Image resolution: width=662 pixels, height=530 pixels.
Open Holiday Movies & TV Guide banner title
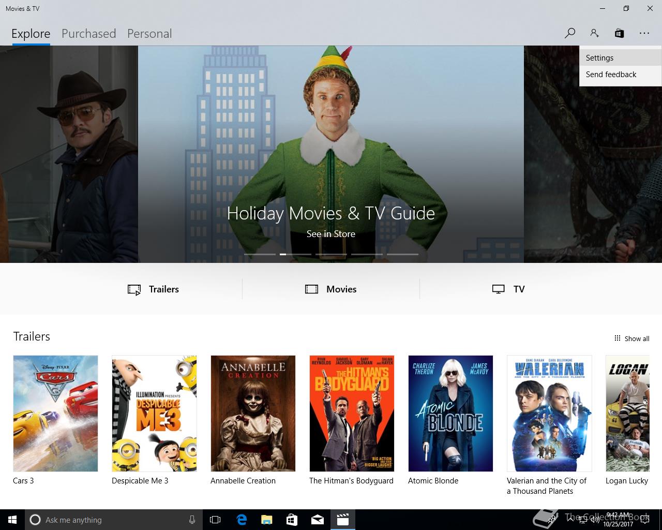point(331,213)
